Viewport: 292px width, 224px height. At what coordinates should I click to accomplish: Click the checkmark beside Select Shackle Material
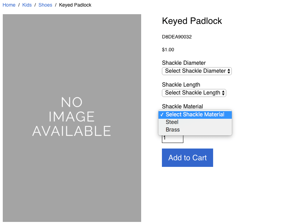162,115
